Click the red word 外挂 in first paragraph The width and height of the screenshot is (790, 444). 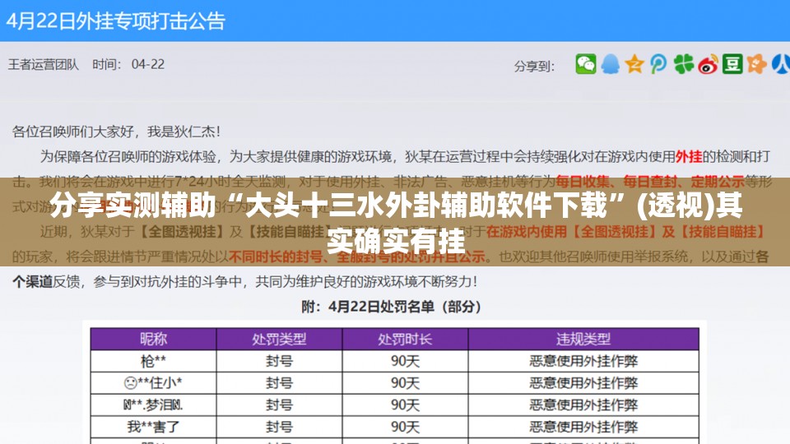point(688,156)
